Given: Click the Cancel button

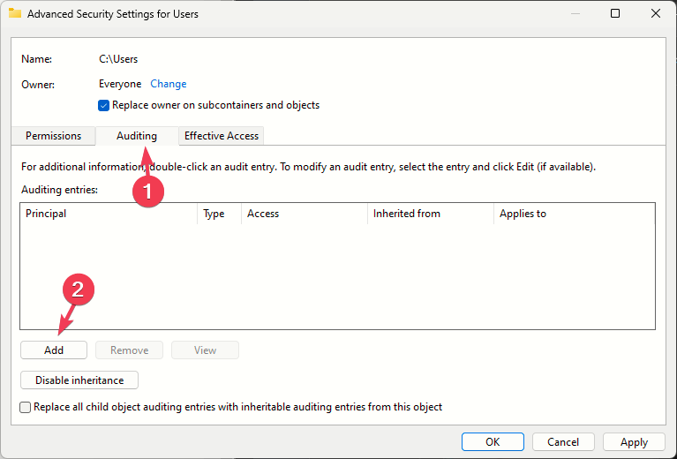Looking at the screenshot, I should click(563, 442).
